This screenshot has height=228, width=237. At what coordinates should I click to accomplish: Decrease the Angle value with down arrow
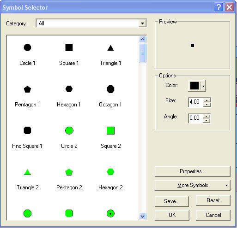(x=207, y=121)
